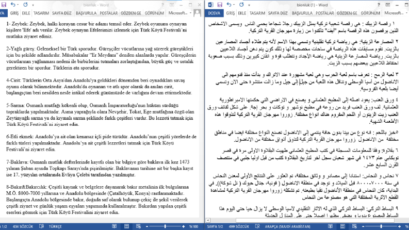The width and height of the screenshot is (409, 230).
Task: Open undo history dropdown in right window
Action: tap(234, 5)
